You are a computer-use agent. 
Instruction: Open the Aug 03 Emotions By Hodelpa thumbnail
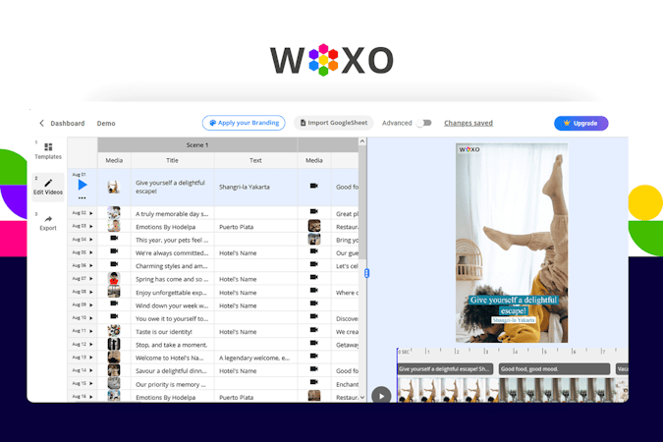114,226
